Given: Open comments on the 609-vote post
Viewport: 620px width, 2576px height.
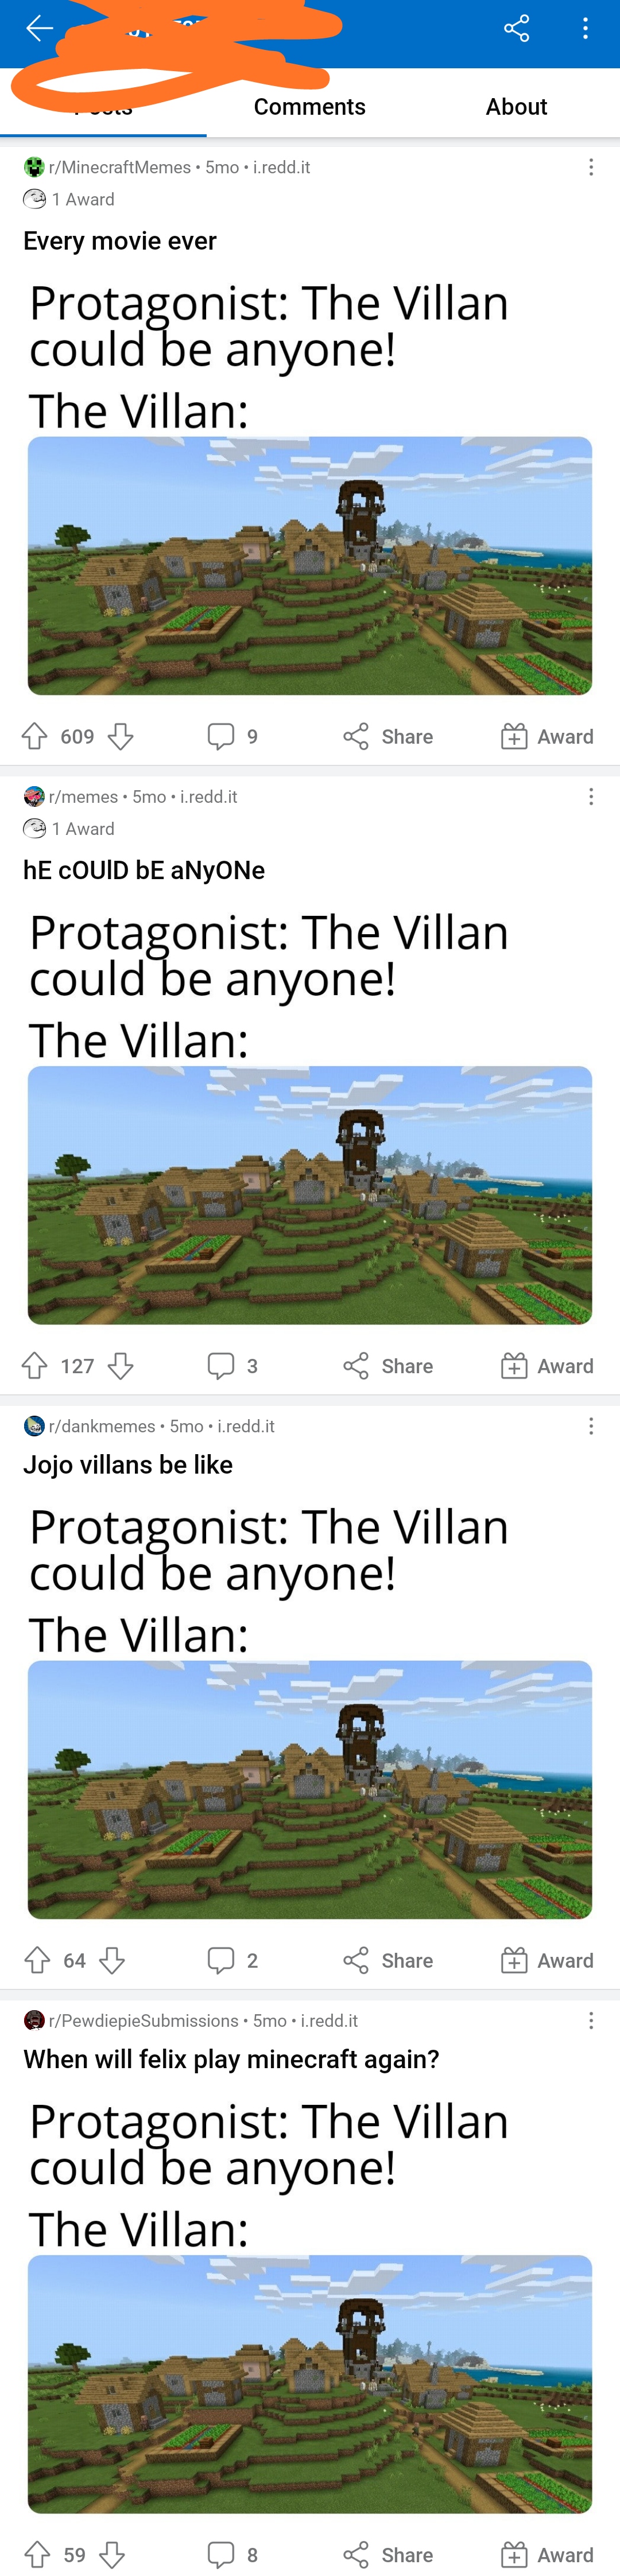Looking at the screenshot, I should 232,737.
